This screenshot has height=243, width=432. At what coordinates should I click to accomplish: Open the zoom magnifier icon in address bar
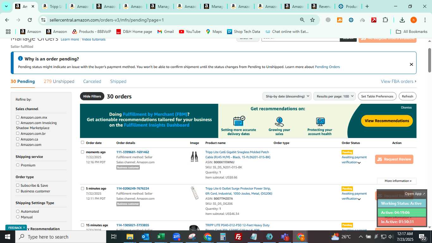(x=302, y=20)
